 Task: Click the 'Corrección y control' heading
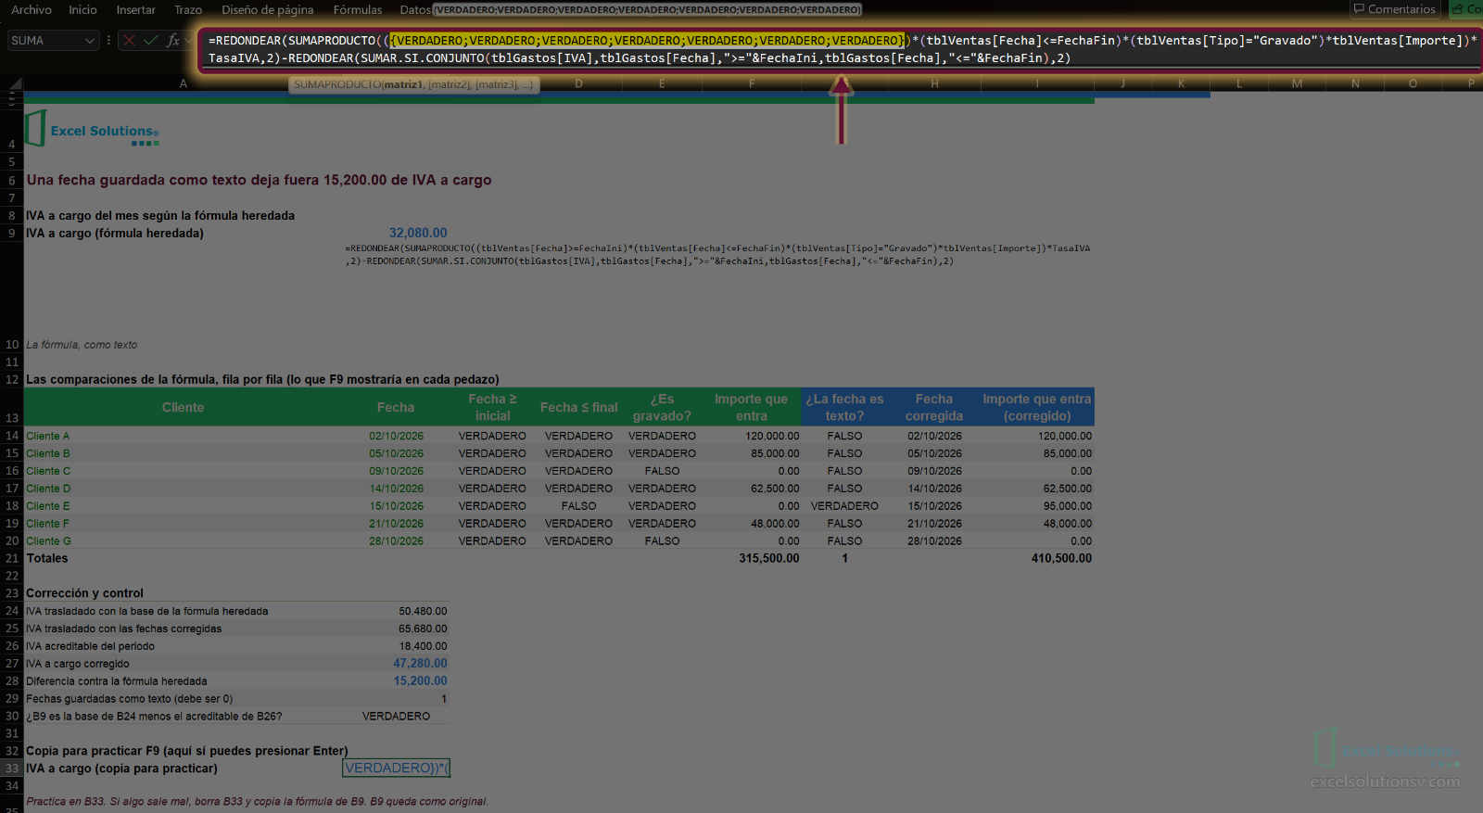click(84, 593)
